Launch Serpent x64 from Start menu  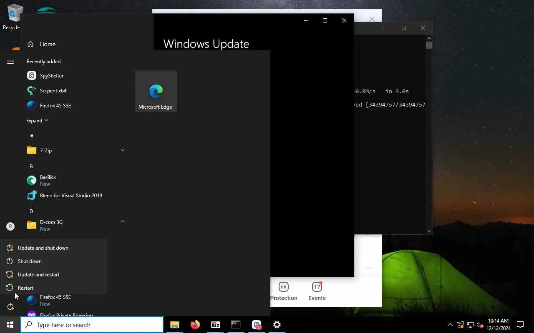coord(76,91)
